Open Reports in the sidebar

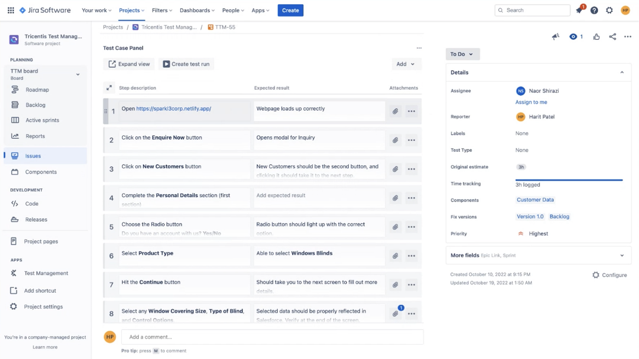coord(35,136)
